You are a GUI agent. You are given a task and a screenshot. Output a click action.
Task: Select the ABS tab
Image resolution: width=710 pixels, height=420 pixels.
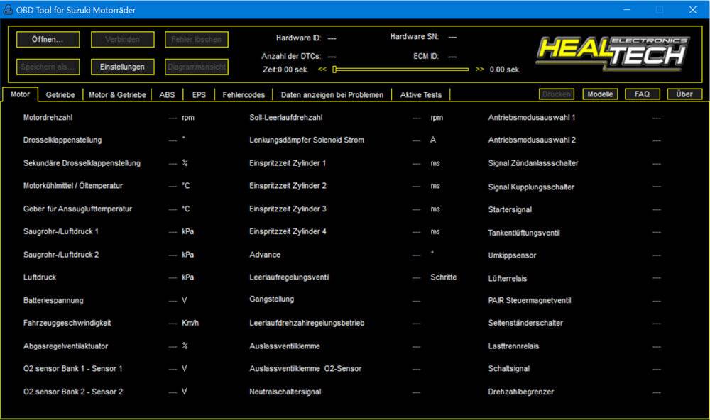[168, 94]
